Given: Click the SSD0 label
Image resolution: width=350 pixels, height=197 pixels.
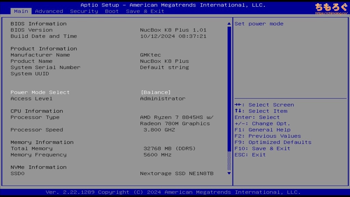Looking at the screenshot, I should click(17, 173).
